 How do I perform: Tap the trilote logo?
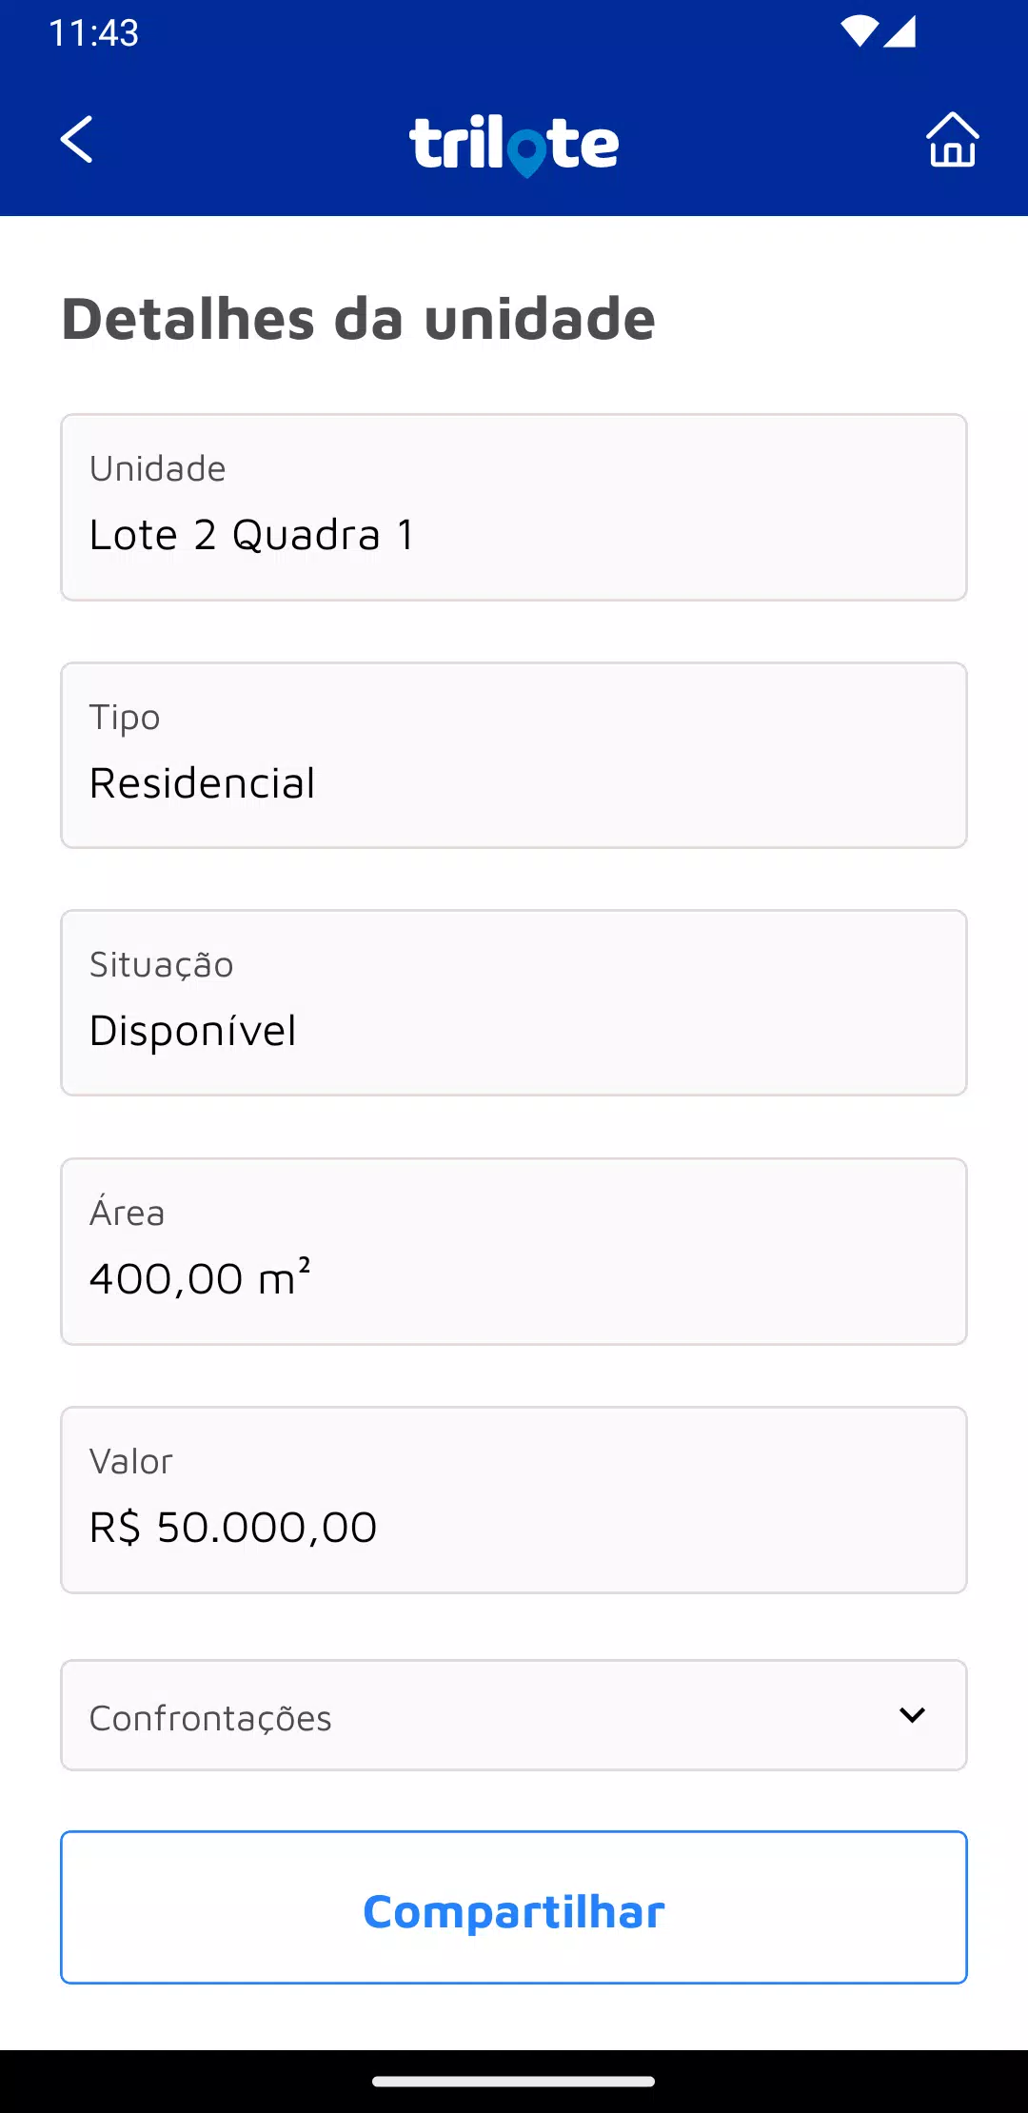(514, 146)
